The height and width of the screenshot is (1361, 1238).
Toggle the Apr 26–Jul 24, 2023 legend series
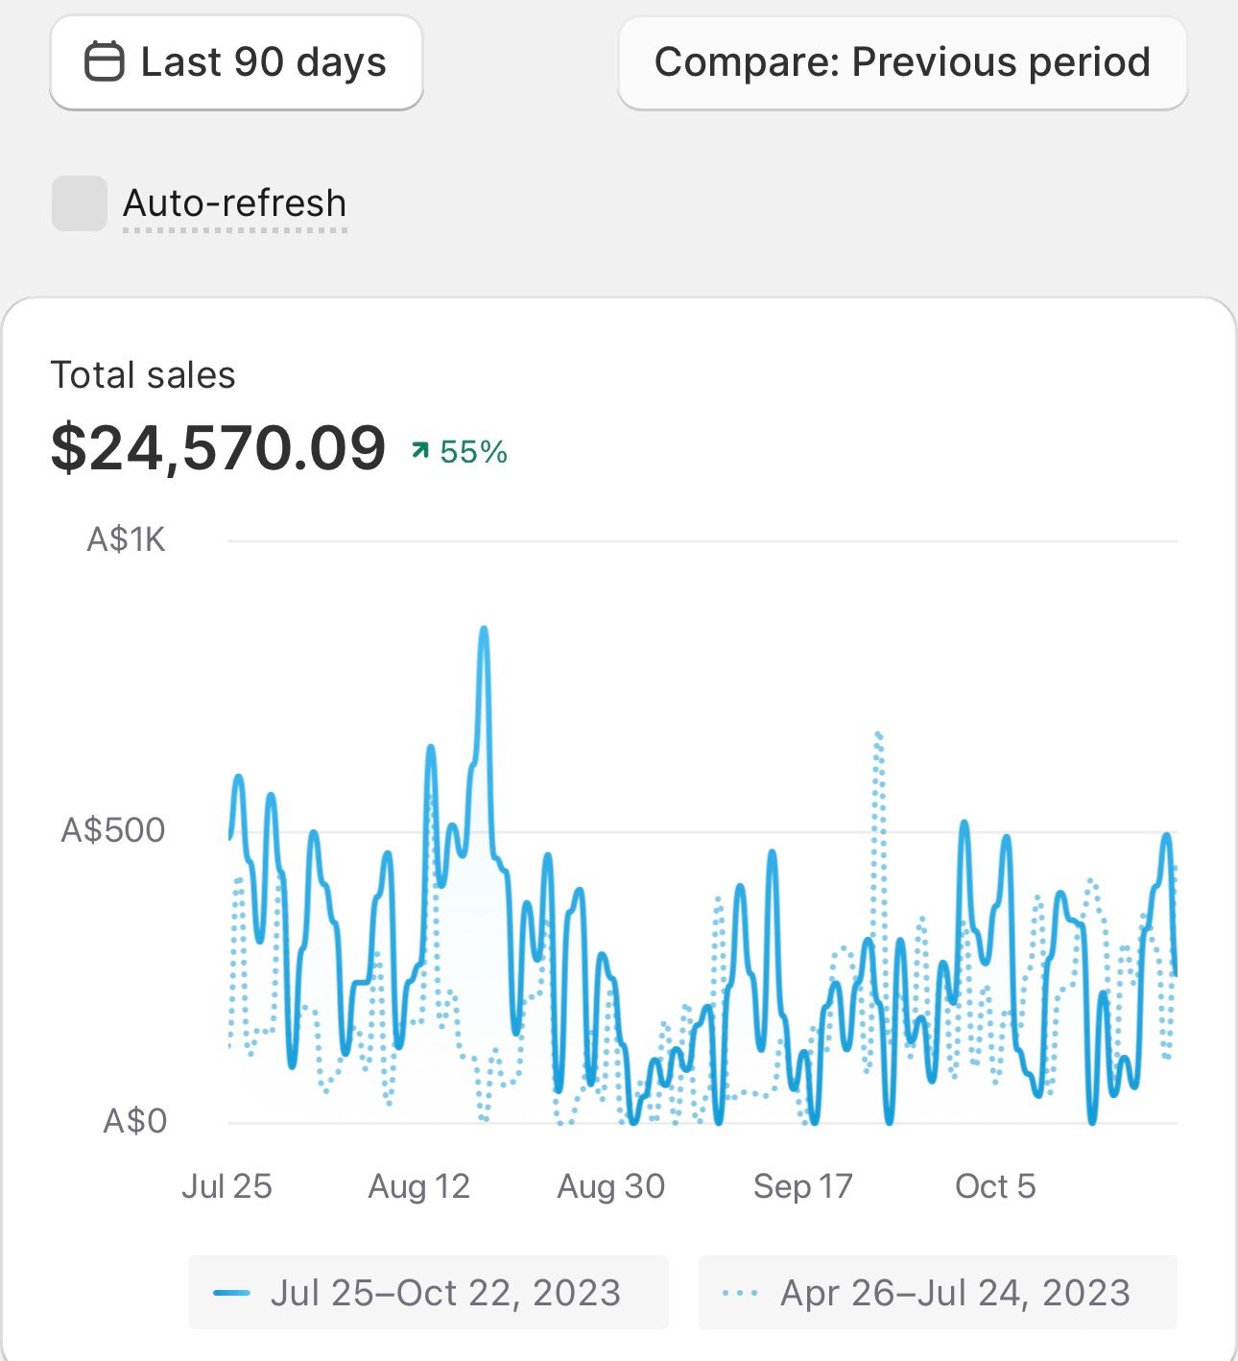(x=938, y=1293)
